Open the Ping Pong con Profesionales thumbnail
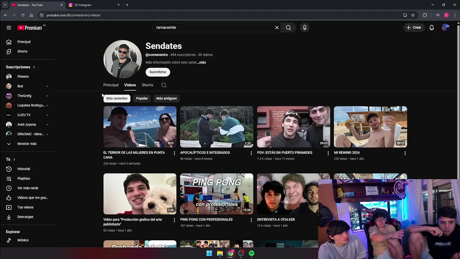This screenshot has height=259, width=460. coord(217,194)
